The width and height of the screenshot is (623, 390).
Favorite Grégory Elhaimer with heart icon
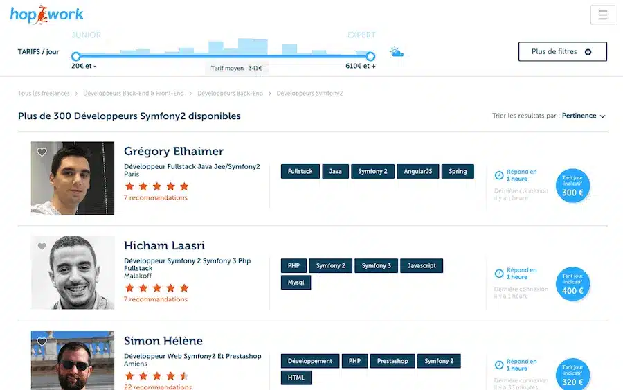[42, 152]
